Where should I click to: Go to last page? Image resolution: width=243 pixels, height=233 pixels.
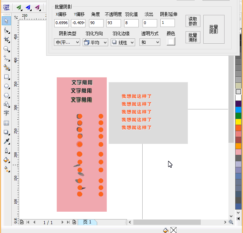click(x=68, y=222)
